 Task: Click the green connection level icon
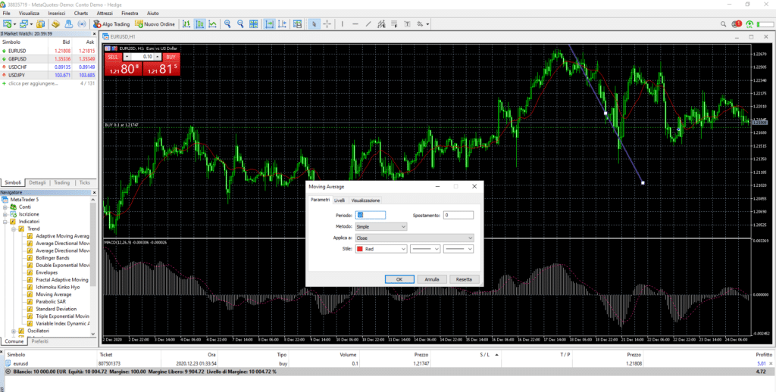pyautogui.click(x=750, y=23)
